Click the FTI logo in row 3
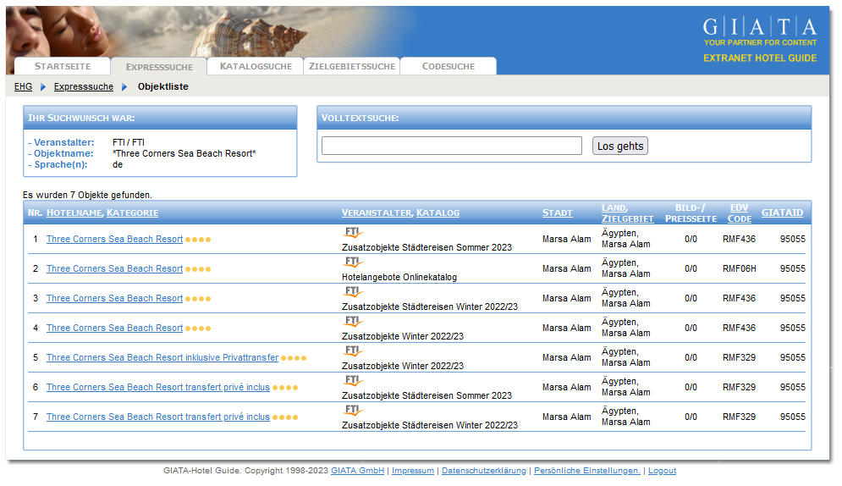The height and width of the screenshot is (486, 842). pyautogui.click(x=353, y=291)
